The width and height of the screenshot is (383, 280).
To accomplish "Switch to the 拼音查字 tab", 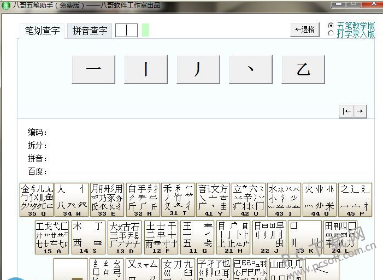I will tap(90, 31).
